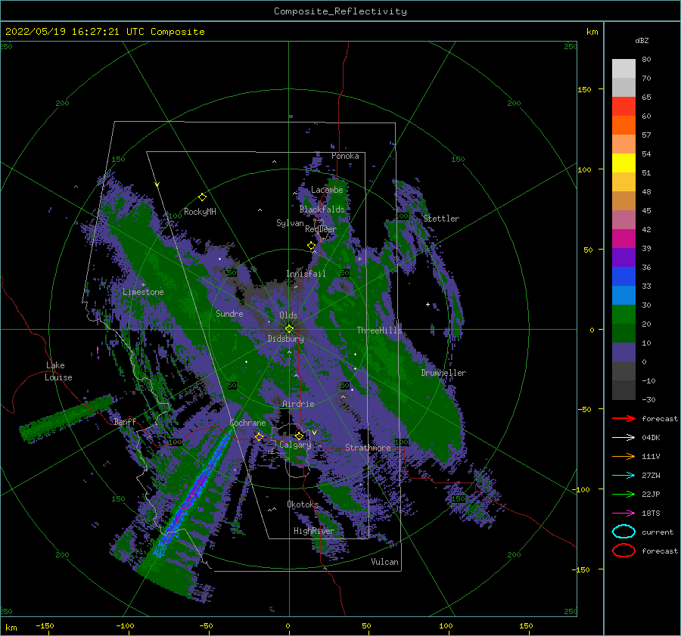Click the red forecast arrow in legend
The width and height of the screenshot is (681, 636).
click(x=623, y=418)
